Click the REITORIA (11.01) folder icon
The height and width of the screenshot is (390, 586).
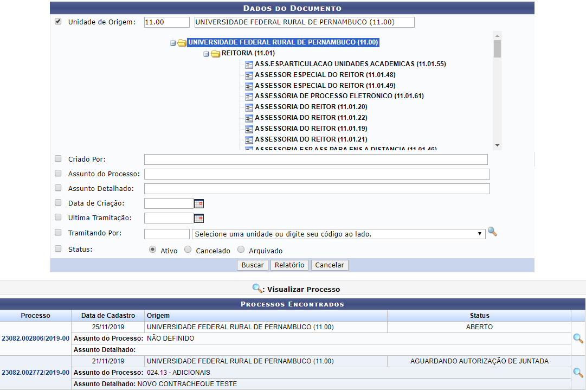(x=215, y=54)
